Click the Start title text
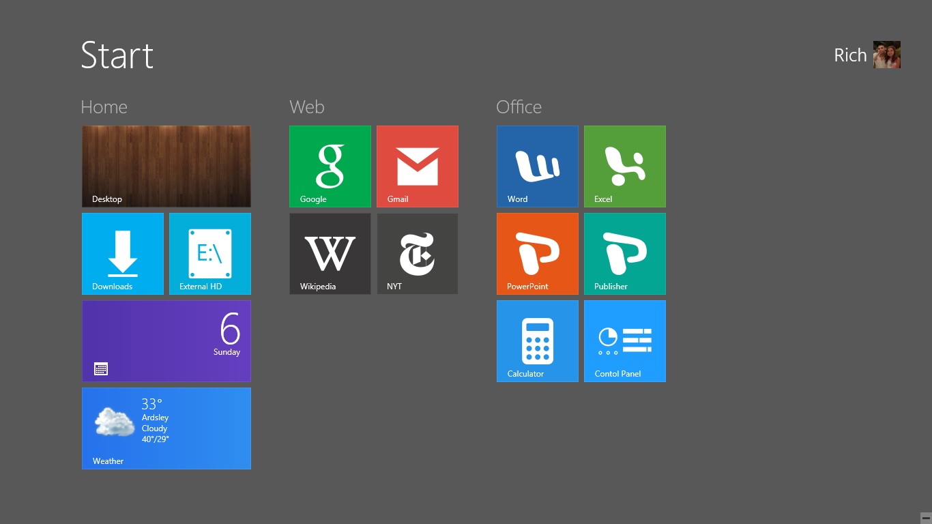The image size is (932, 524). coord(117,55)
